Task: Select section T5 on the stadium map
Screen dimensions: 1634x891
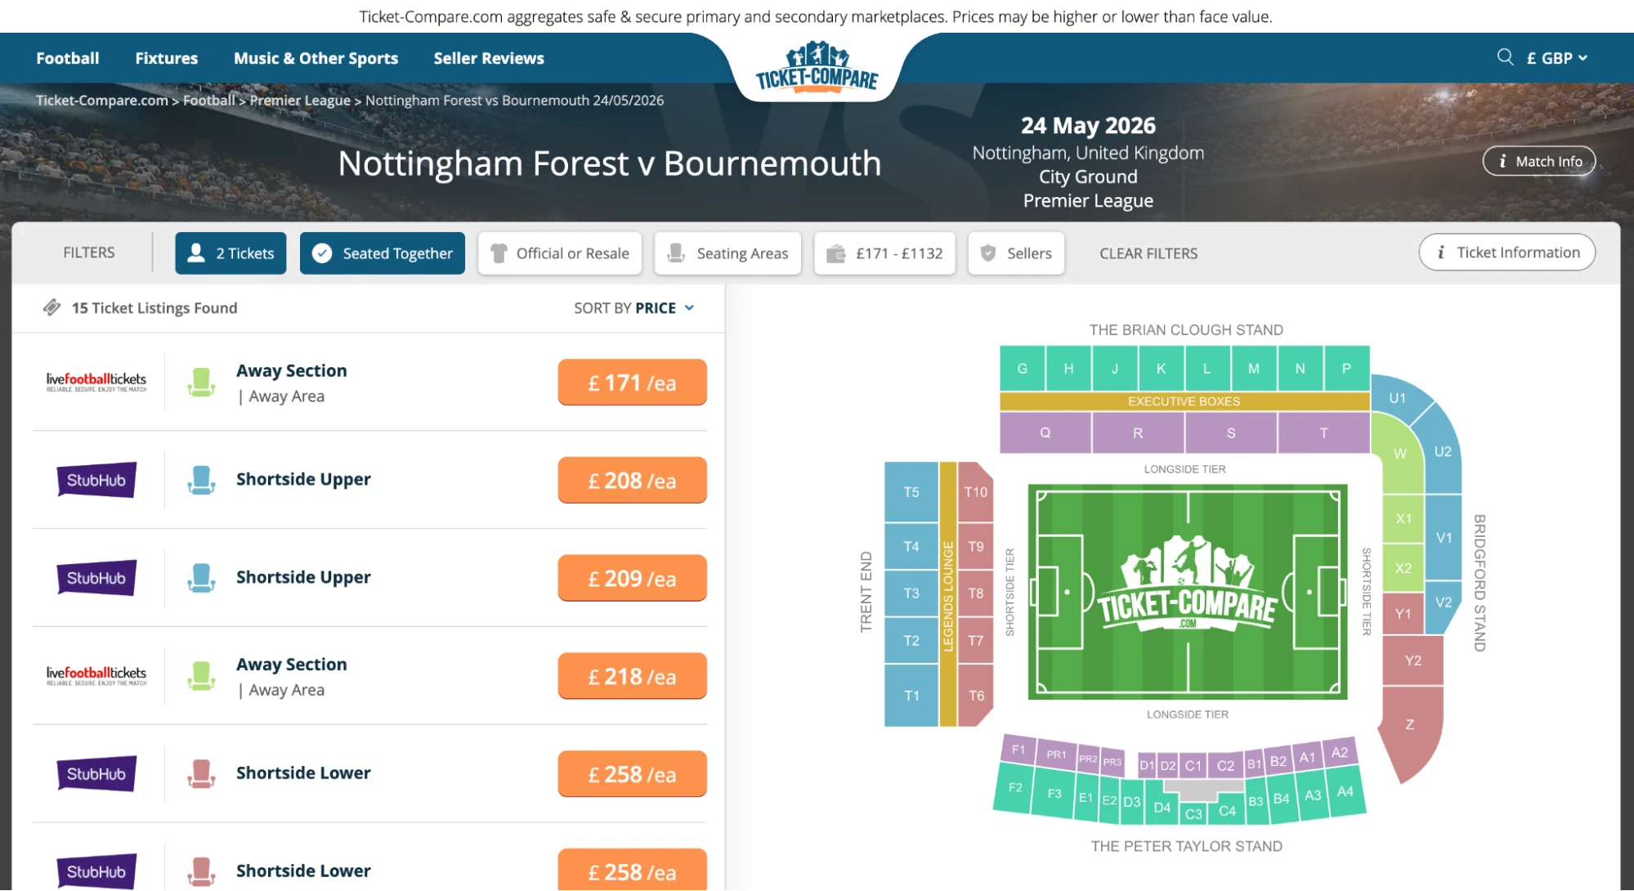Action: click(910, 492)
